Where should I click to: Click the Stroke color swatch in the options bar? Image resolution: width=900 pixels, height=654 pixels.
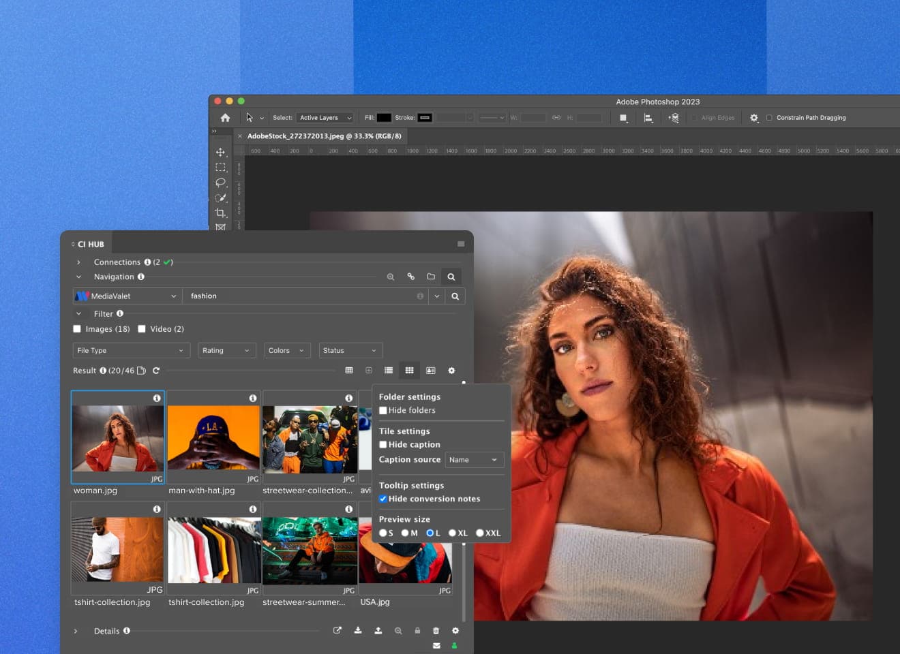424,117
